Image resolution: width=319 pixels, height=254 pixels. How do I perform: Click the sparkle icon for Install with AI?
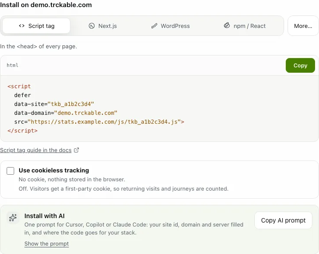coord(13,218)
